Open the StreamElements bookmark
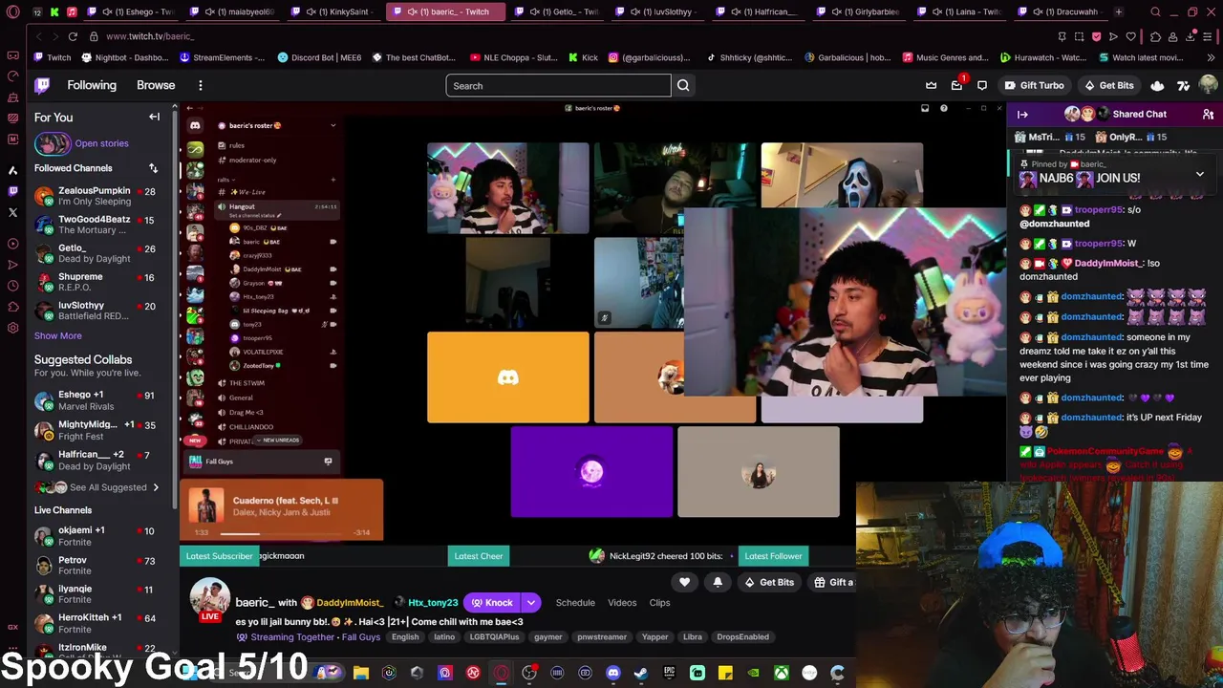 (222, 57)
